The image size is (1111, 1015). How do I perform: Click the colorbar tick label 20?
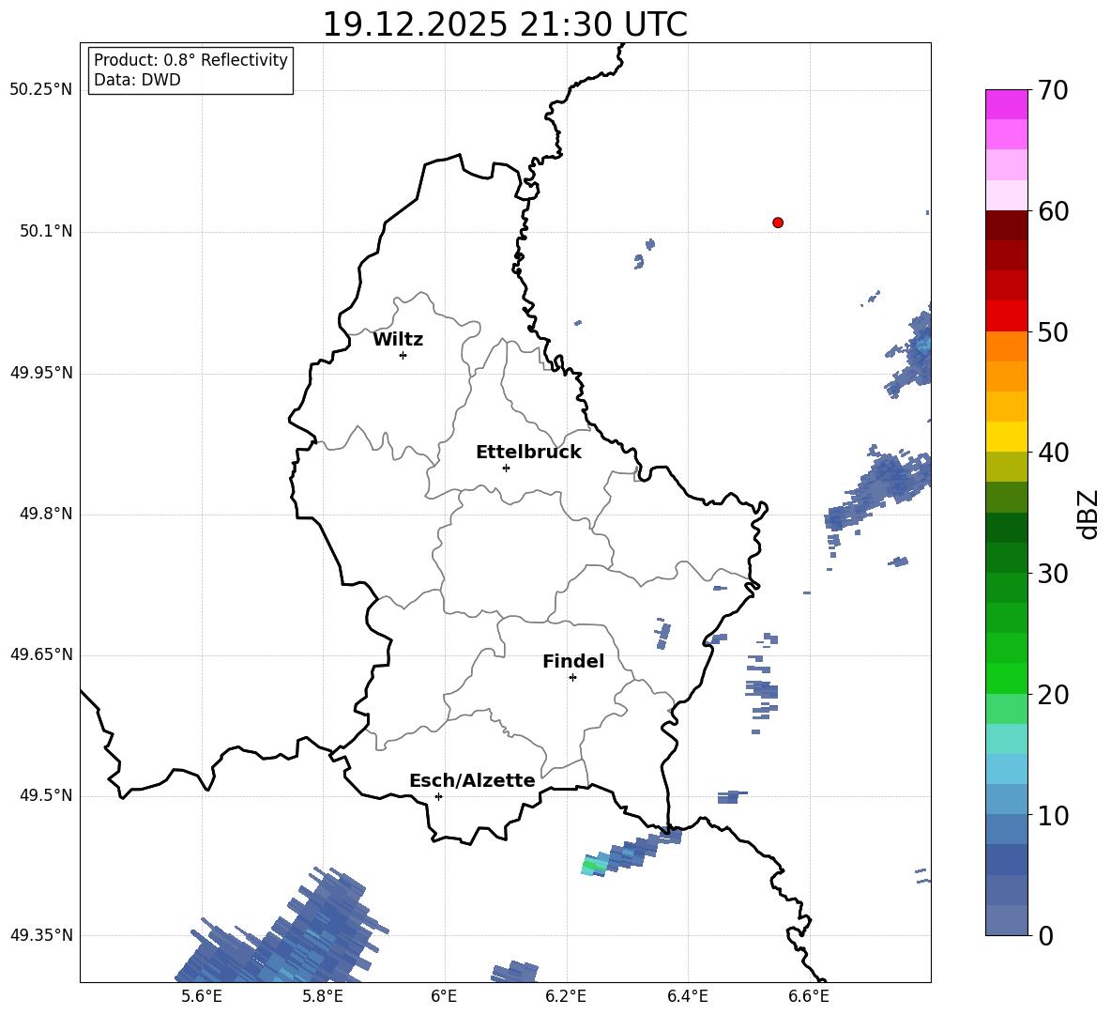coord(1053,695)
